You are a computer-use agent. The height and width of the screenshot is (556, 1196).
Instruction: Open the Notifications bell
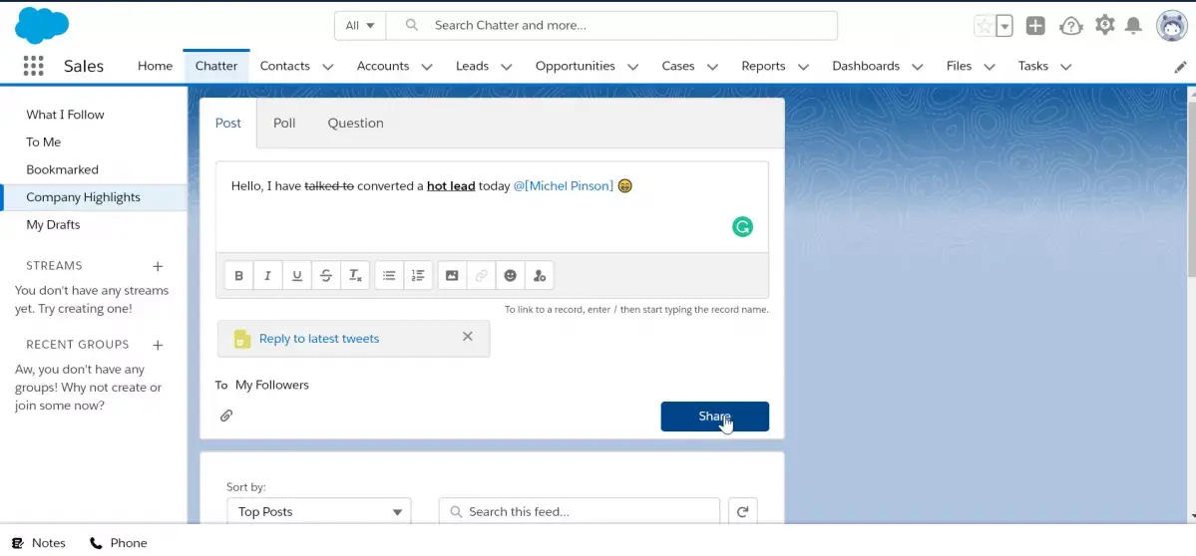point(1133,26)
